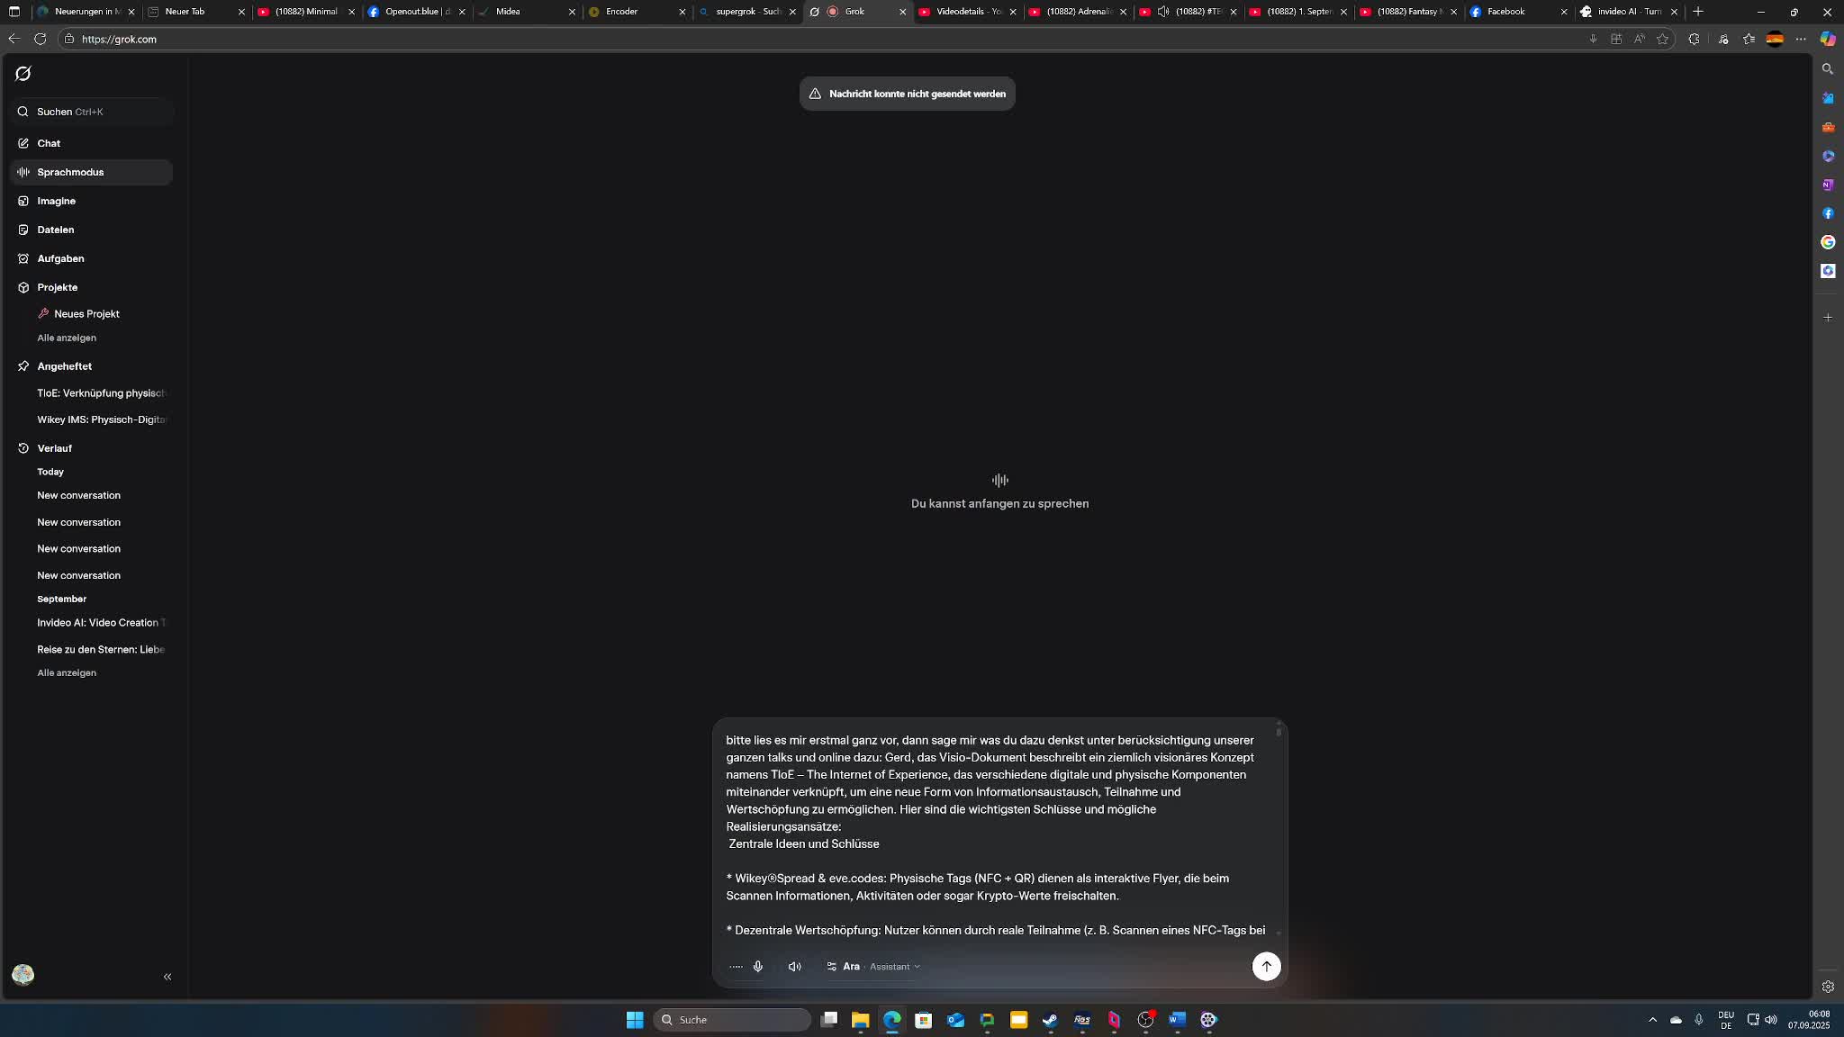
Task: Select Sprachmodus in the sidebar
Action: pyautogui.click(x=70, y=172)
